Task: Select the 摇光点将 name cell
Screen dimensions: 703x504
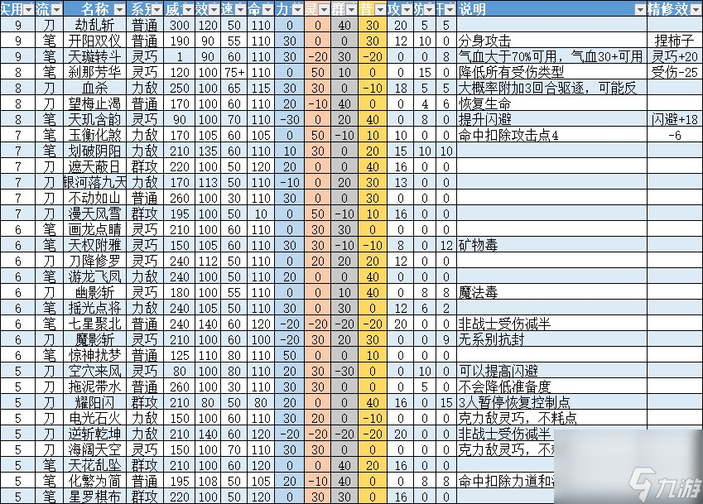Action: pyautogui.click(x=94, y=308)
